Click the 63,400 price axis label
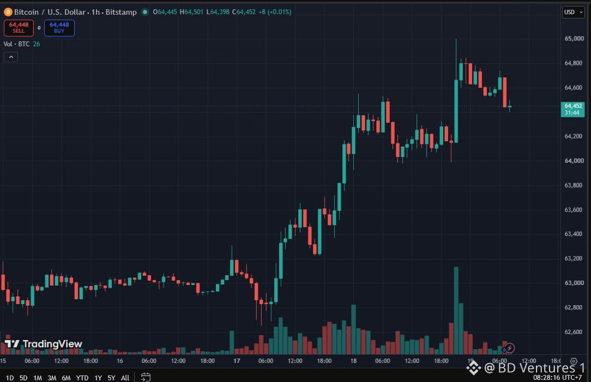 [x=574, y=234]
